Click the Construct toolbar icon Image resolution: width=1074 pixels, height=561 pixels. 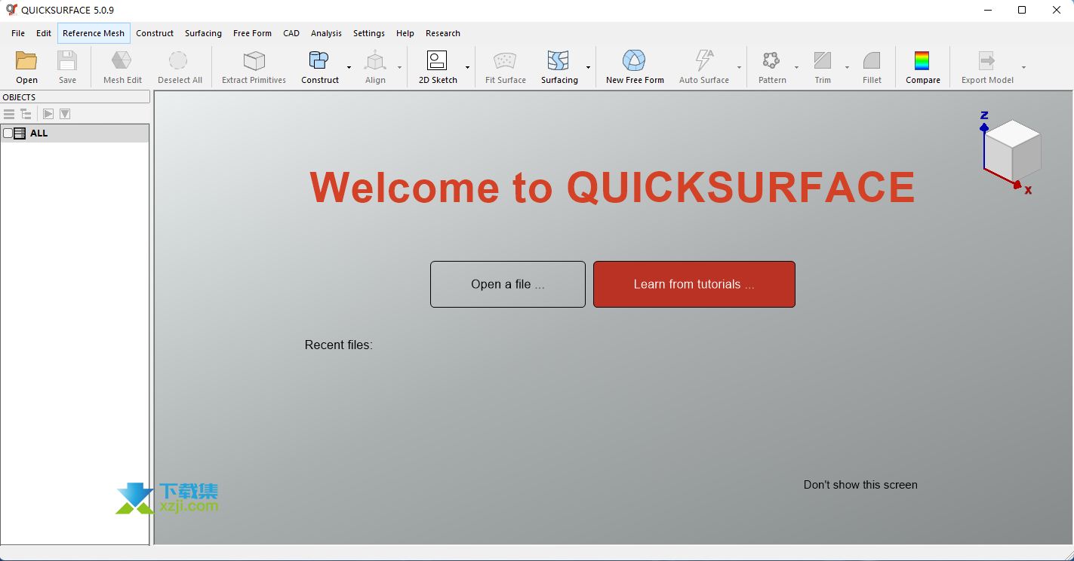319,61
